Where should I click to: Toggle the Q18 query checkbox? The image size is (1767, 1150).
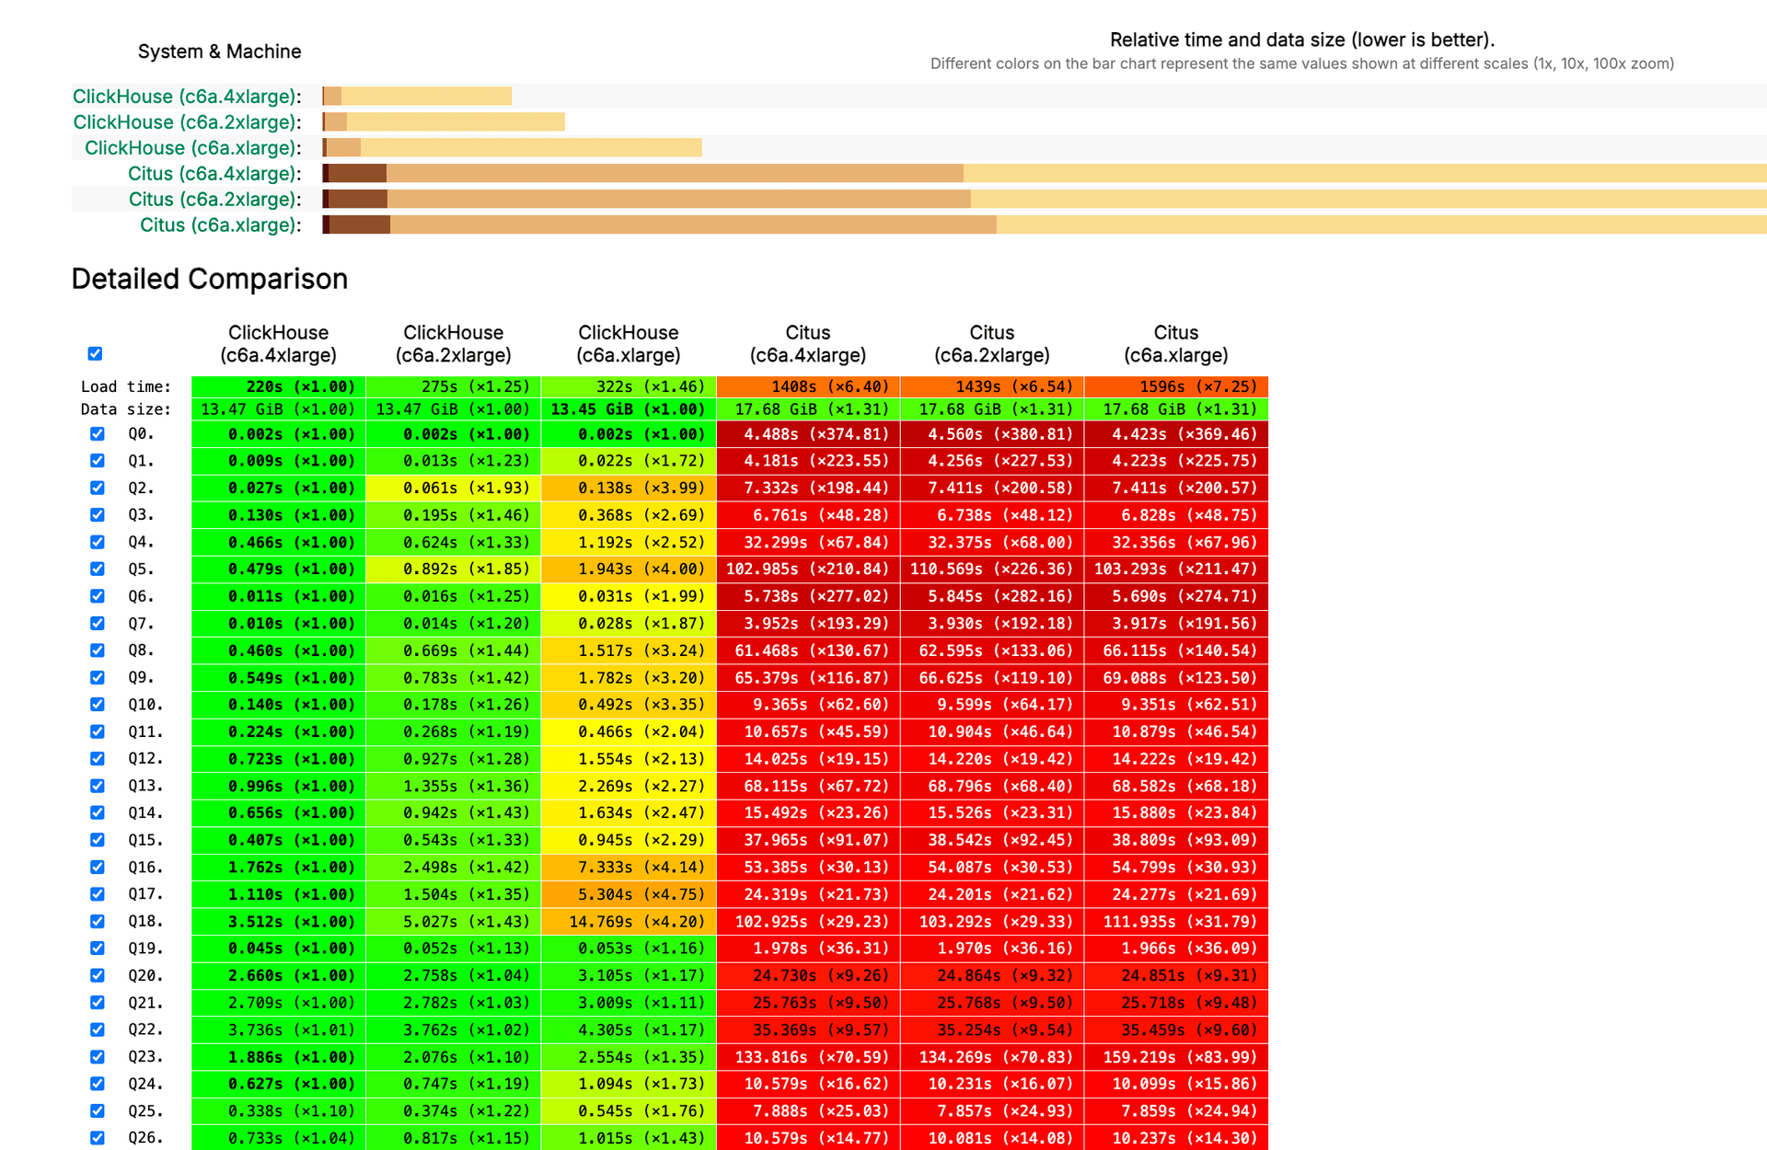click(x=97, y=921)
